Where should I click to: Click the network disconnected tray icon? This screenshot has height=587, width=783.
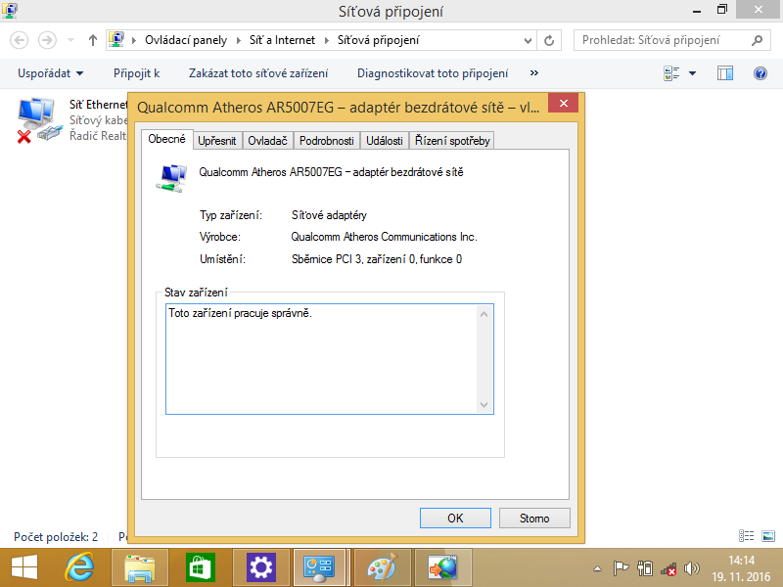tap(668, 568)
